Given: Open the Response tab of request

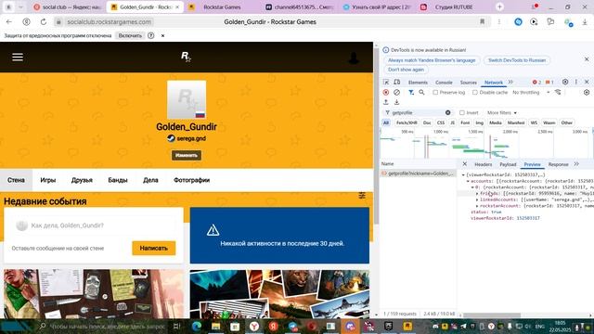Looking at the screenshot, I should tap(558, 164).
